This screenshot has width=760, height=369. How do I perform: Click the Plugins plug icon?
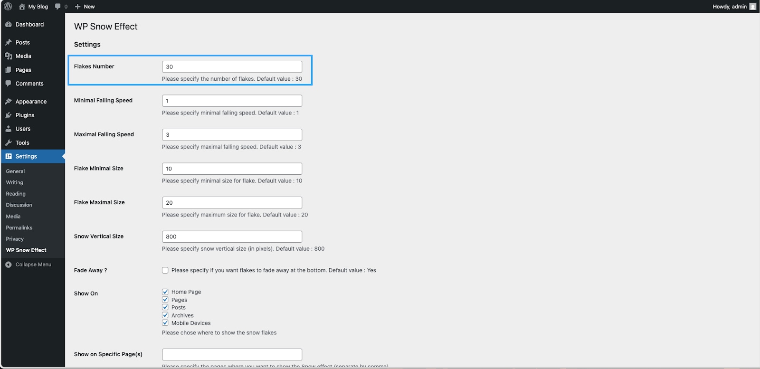tap(9, 115)
